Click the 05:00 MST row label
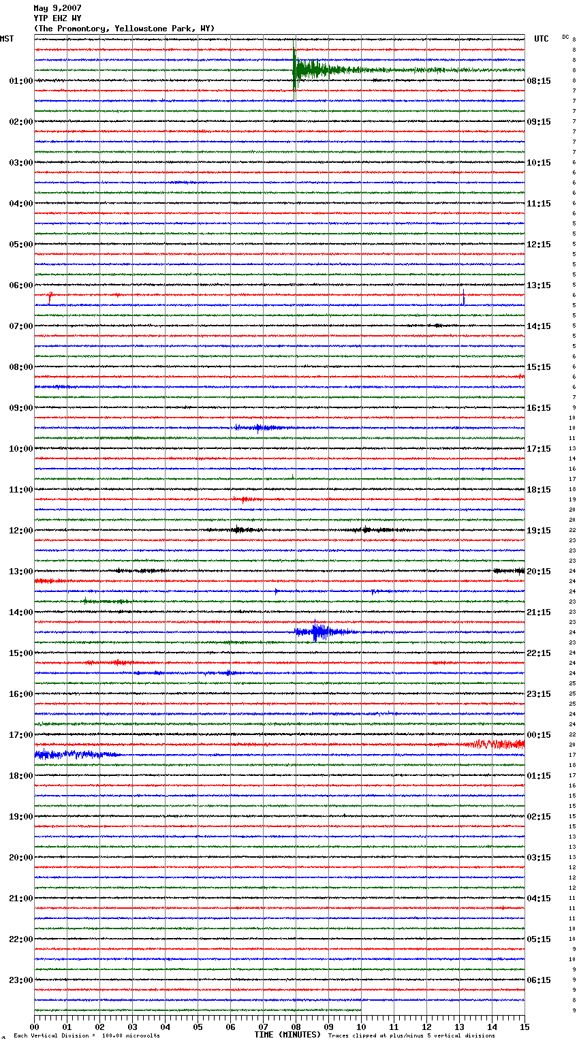This screenshot has height=1045, width=579. pyautogui.click(x=21, y=245)
